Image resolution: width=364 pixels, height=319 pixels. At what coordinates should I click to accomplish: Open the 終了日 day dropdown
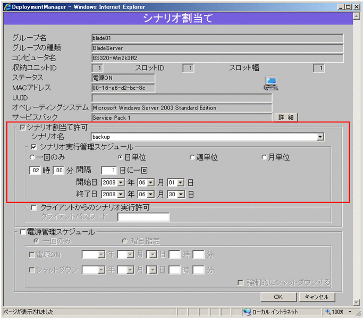pos(181,194)
